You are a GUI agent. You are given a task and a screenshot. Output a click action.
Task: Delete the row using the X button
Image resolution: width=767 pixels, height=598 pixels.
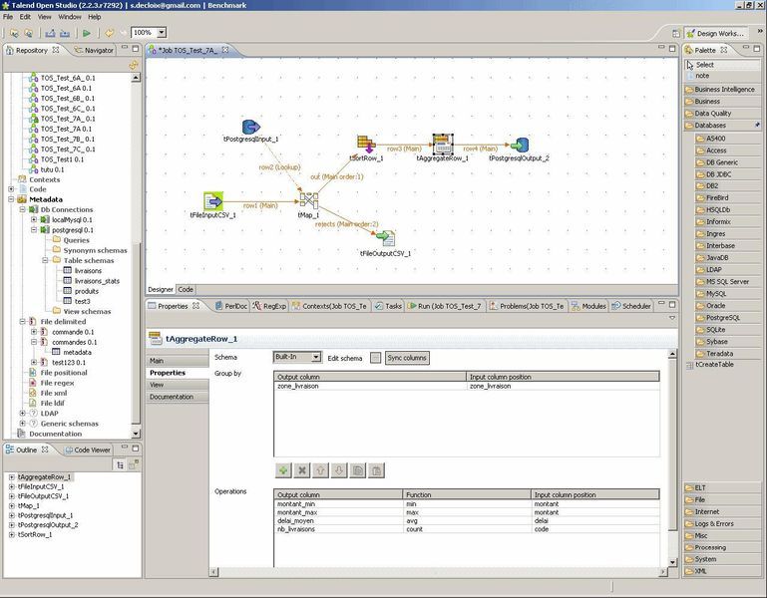coord(302,470)
